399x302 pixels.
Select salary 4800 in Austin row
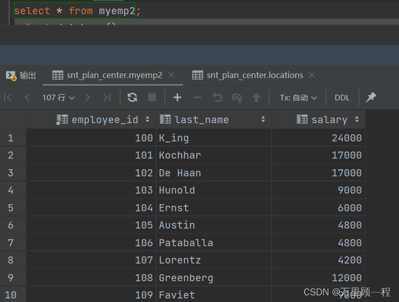pyautogui.click(x=318, y=225)
